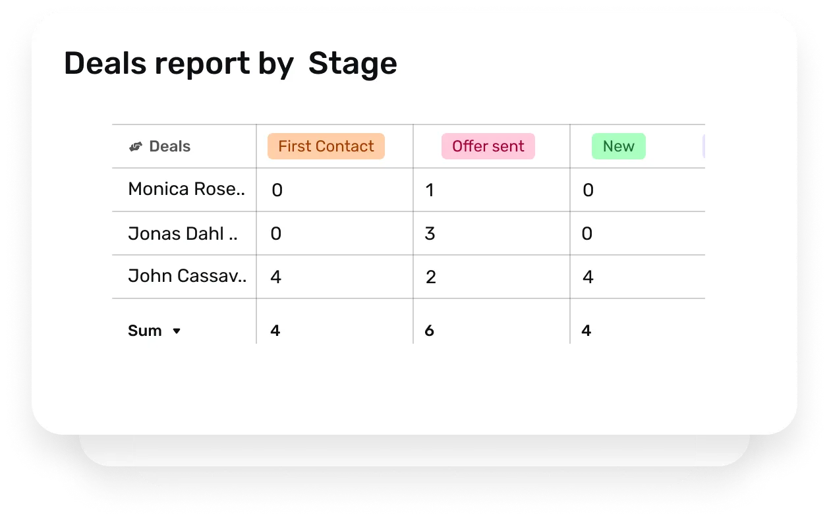Click the Offer sent sum total of 6
This screenshot has height=519, width=829.
pos(429,331)
